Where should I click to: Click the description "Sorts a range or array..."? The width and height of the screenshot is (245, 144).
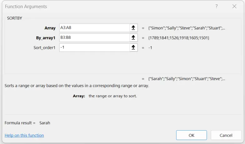point(77,86)
